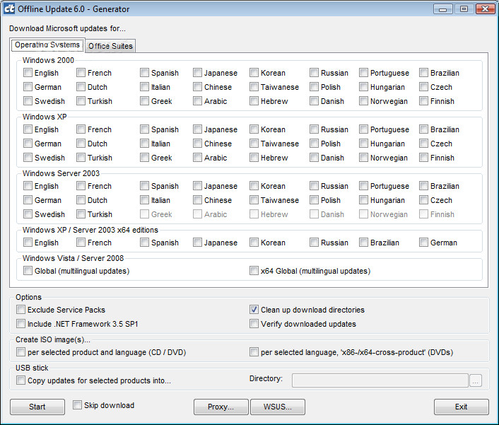Toggle Exclude Service Packs option
Image resolution: width=499 pixels, height=425 pixels.
click(x=21, y=310)
